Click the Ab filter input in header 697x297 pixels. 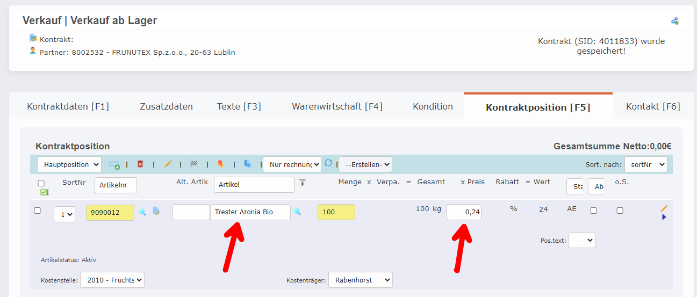[x=596, y=186]
